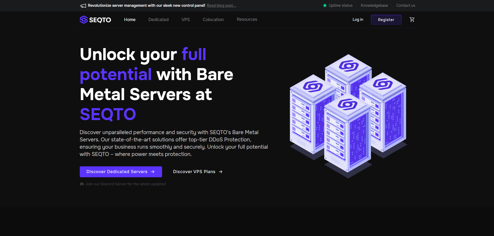494x236 pixels.
Task: Click the Log in link
Action: click(x=357, y=19)
